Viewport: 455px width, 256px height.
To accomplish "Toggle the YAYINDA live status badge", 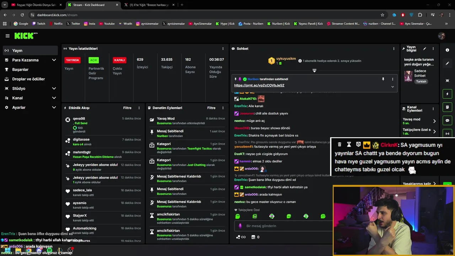I will click(x=73, y=60).
